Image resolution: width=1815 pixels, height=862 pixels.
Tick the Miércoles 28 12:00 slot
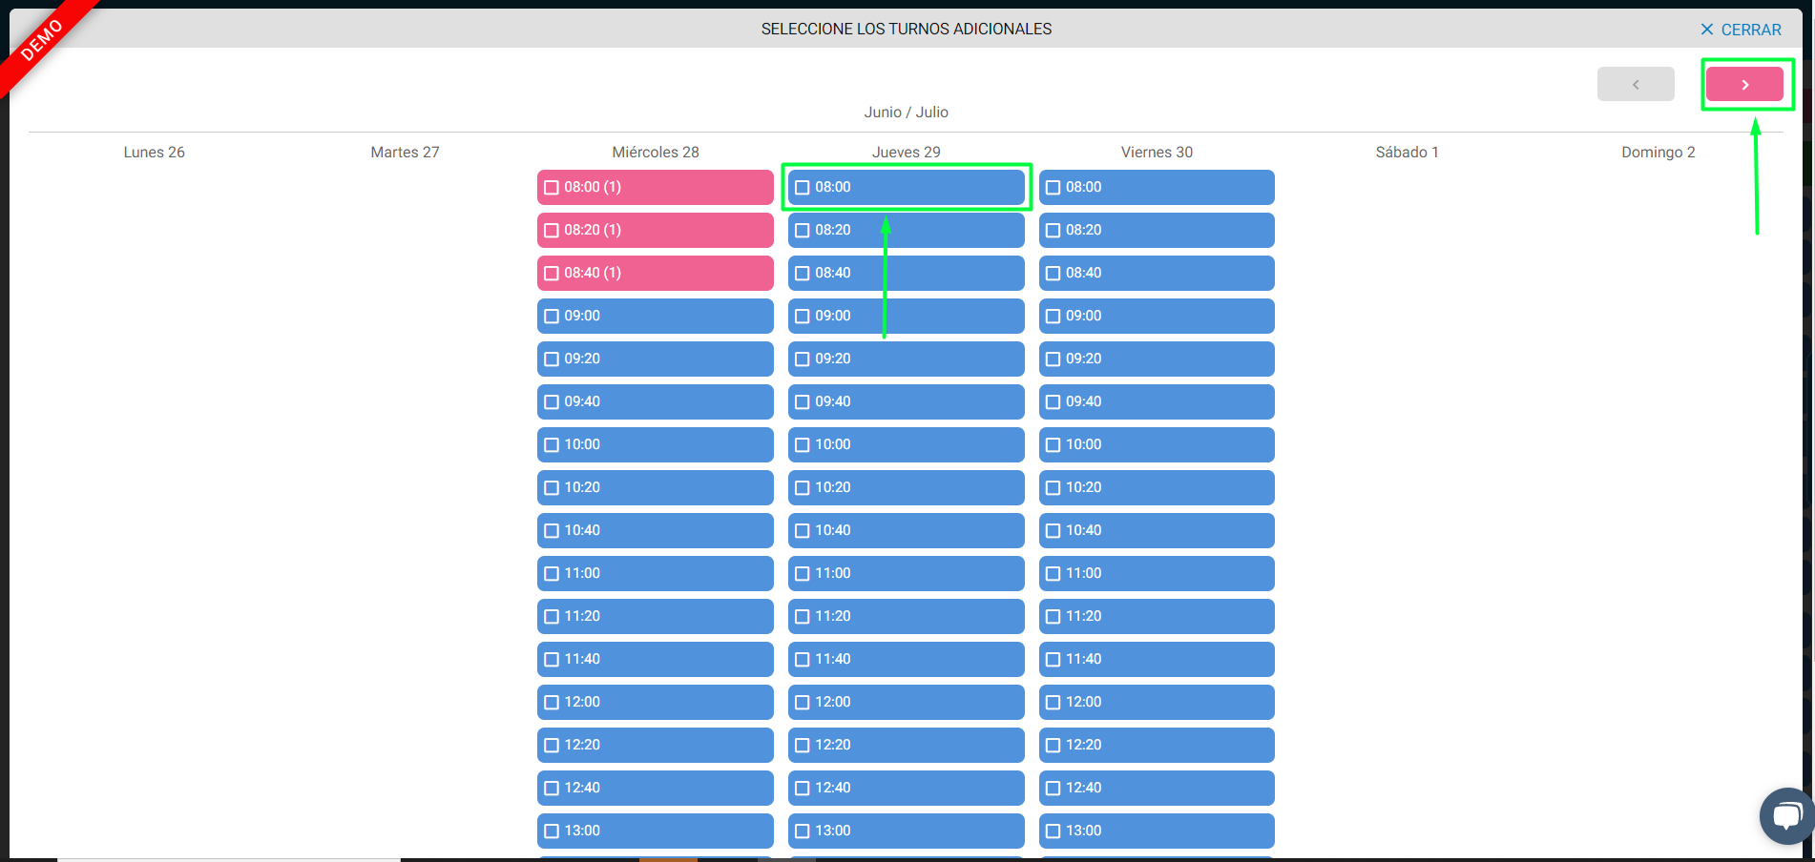(655, 702)
